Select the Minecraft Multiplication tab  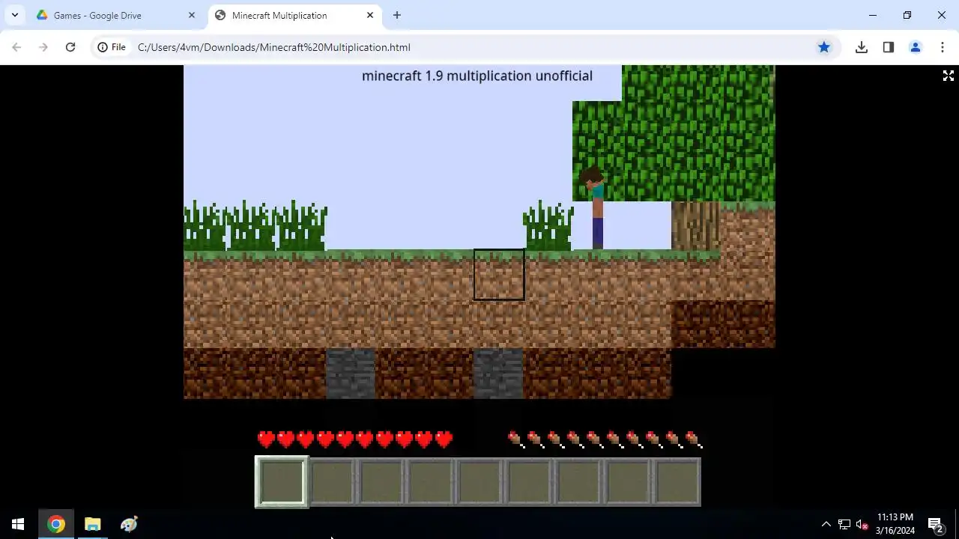[294, 15]
